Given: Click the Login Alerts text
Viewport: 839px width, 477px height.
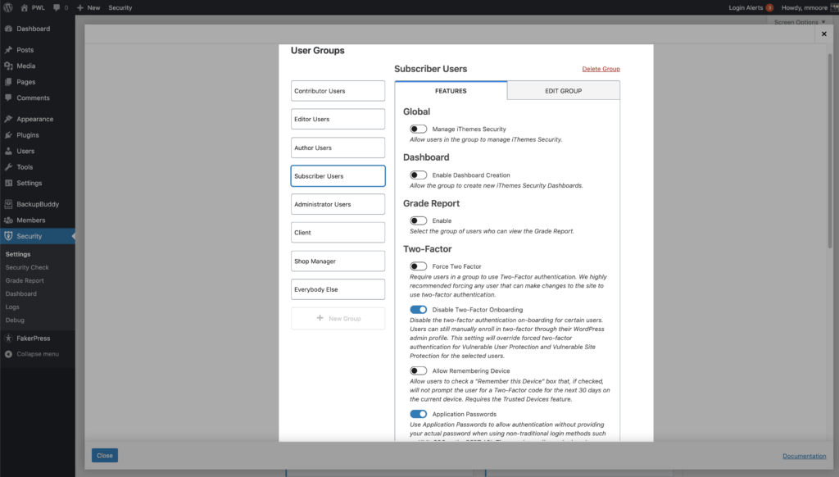Looking at the screenshot, I should point(746,7).
